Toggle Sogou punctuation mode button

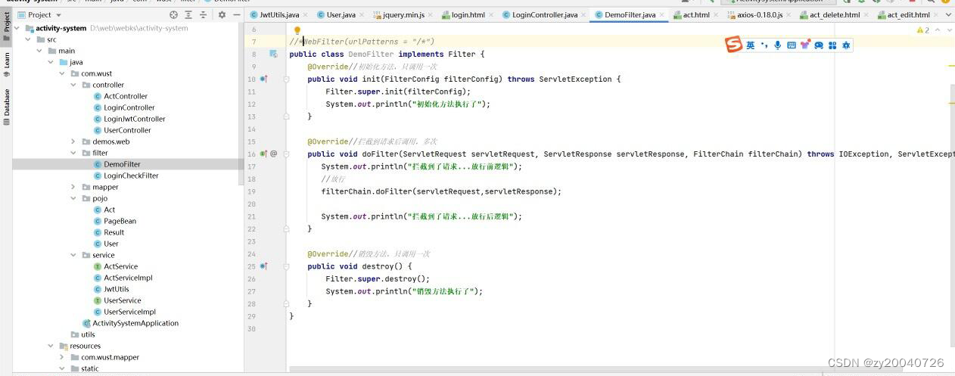pos(764,45)
